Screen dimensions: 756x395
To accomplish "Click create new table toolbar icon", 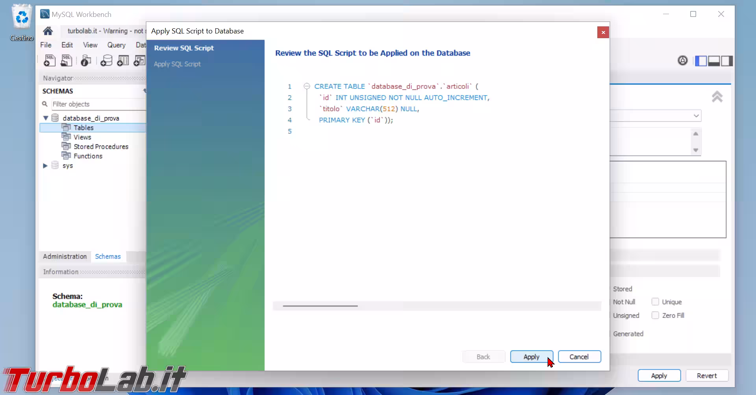I will pos(123,60).
